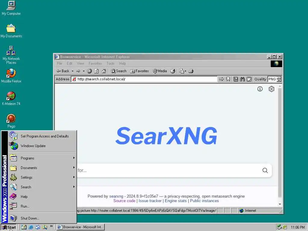Follow the Source code link

coord(124,201)
